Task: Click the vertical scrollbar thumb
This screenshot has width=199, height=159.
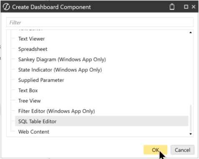Action: tap(191, 118)
